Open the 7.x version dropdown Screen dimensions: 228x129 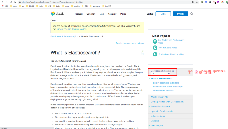coord(161,74)
